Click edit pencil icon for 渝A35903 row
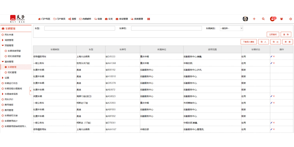Screen dimensions: 294x147 (271, 103)
